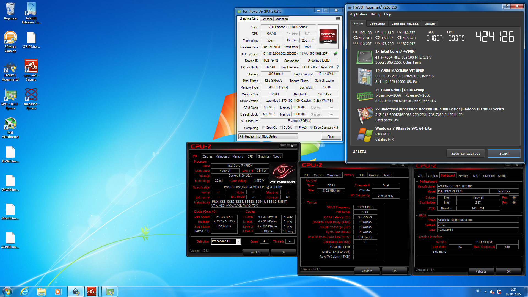The image size is (528, 297).
Task: Click the About tab in Aquamark
Action: coord(430,24)
